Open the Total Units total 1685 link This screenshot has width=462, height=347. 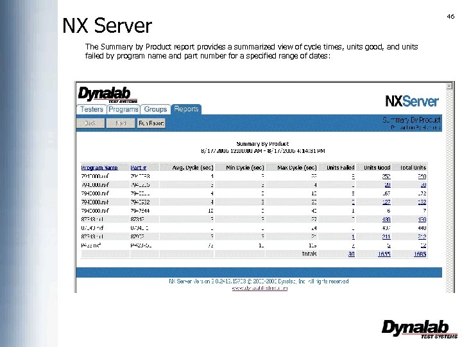420,254
